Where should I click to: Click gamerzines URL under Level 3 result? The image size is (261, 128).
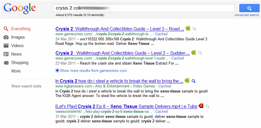[x=104, y=34]
